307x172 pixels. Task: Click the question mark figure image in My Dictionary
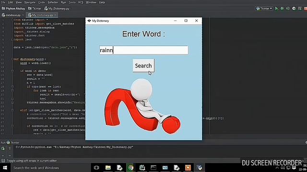click(142, 106)
